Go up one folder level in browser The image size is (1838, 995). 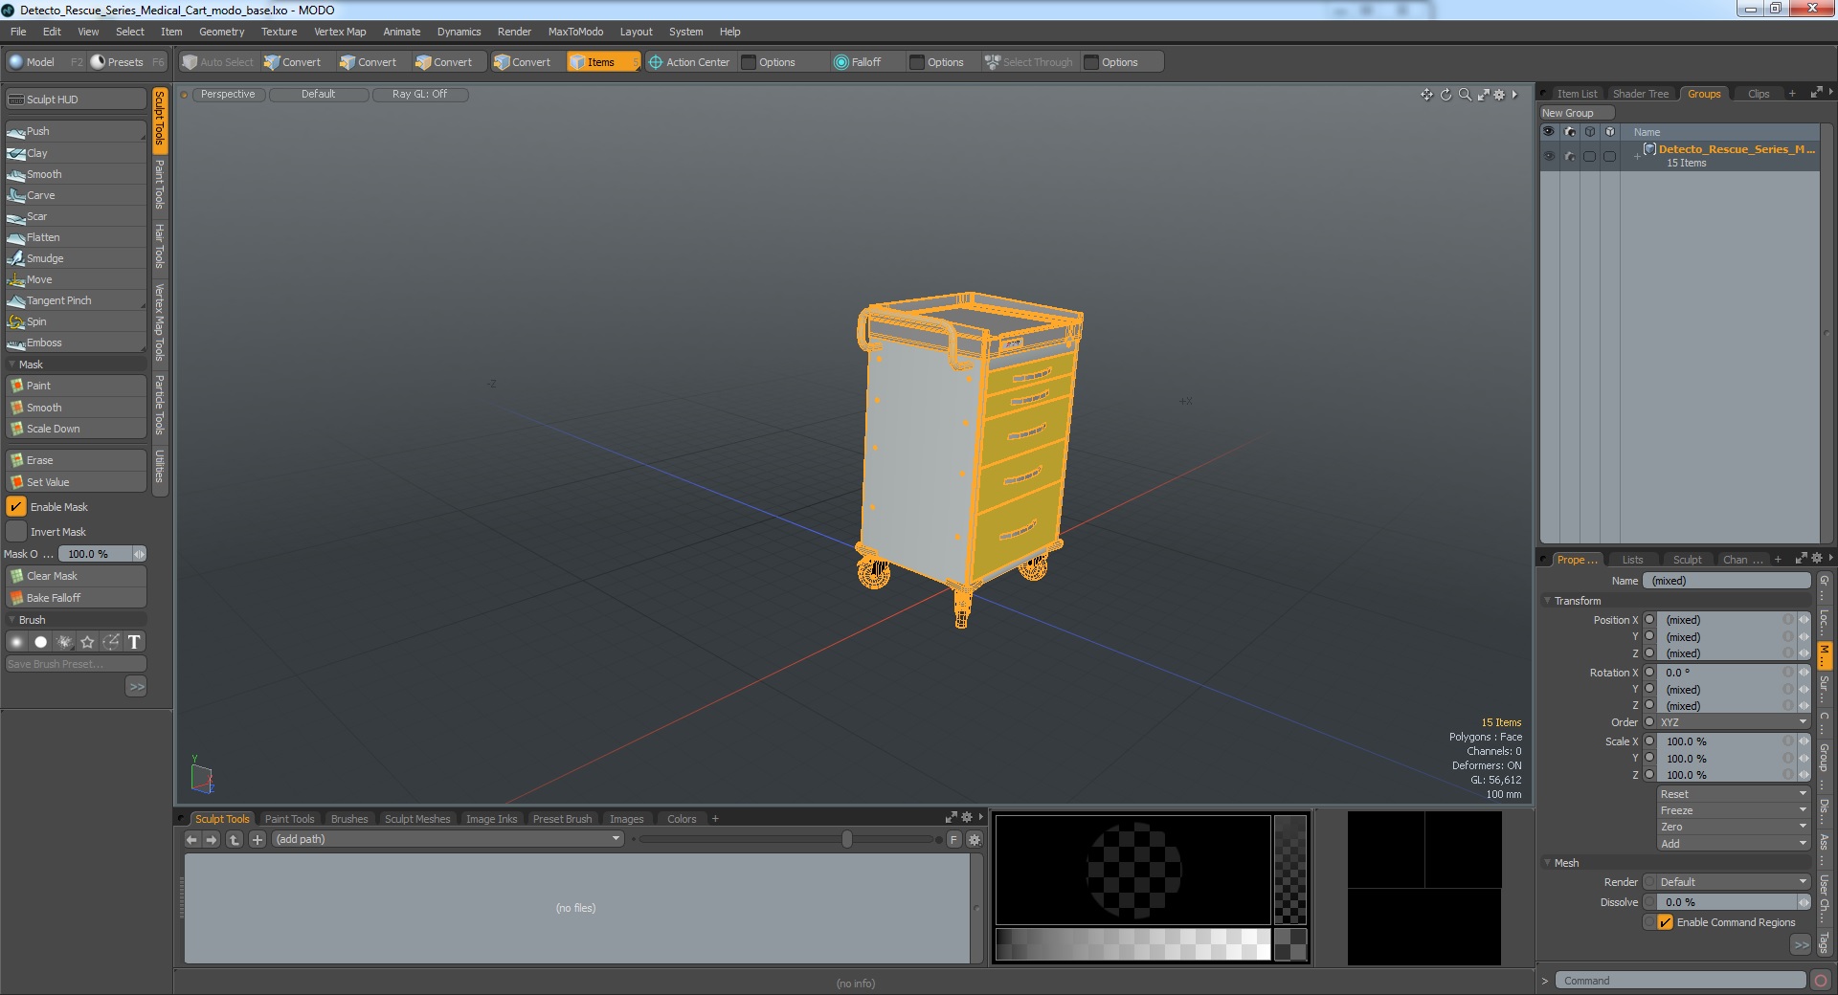pos(235,839)
